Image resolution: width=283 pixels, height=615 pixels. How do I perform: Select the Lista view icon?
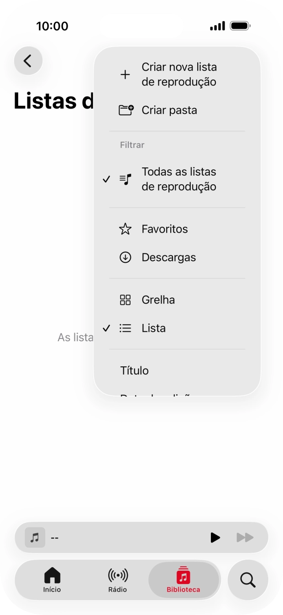tap(125, 328)
